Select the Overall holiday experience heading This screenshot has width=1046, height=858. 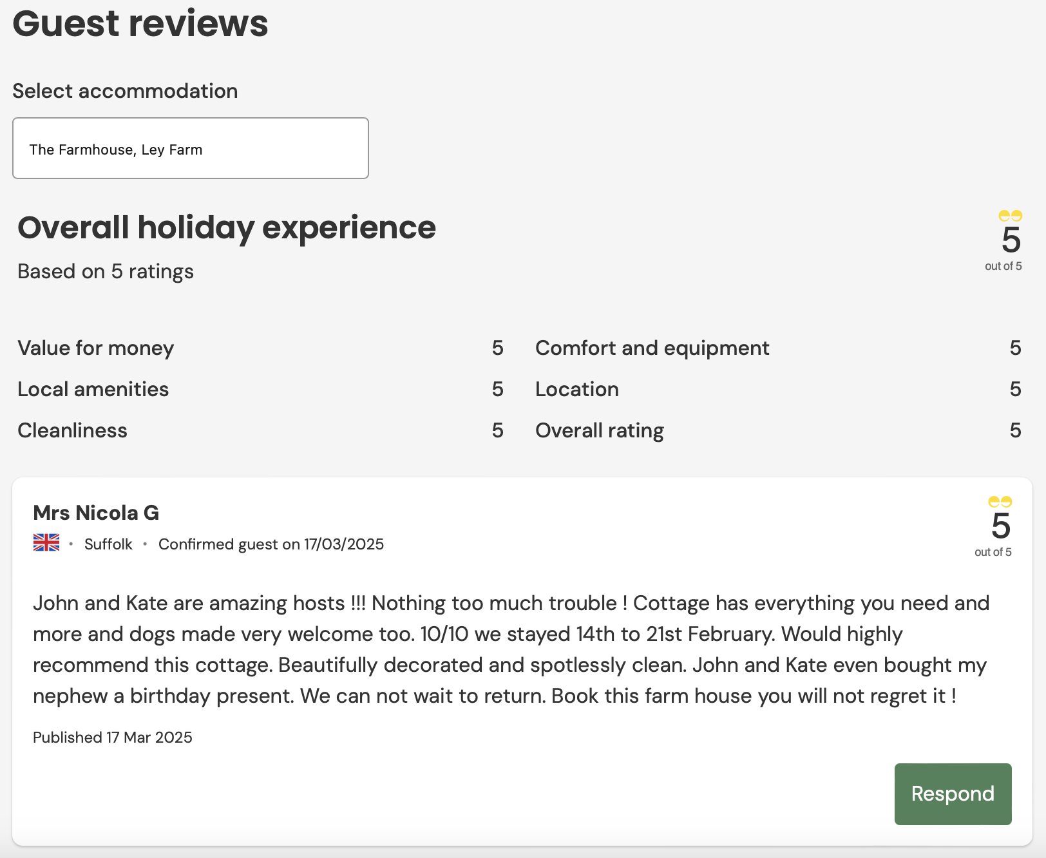click(227, 228)
